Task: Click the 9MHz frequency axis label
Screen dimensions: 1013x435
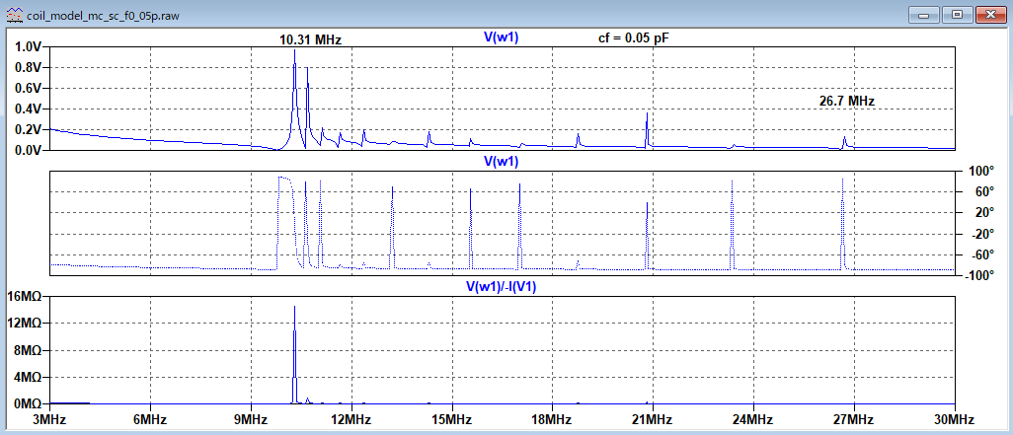Action: [251, 419]
